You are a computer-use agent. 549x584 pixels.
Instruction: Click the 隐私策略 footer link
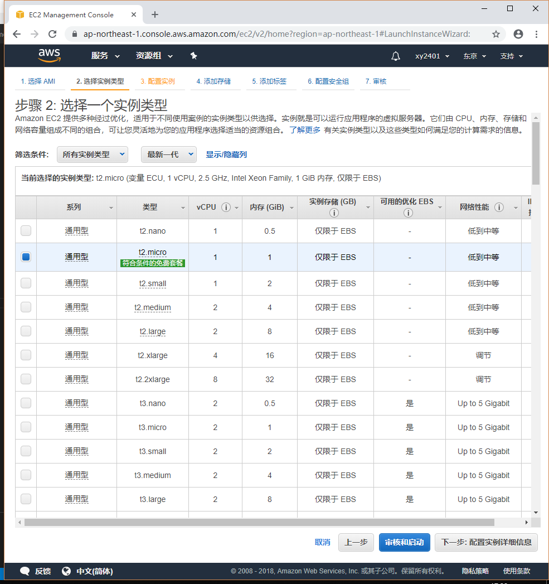point(475,571)
